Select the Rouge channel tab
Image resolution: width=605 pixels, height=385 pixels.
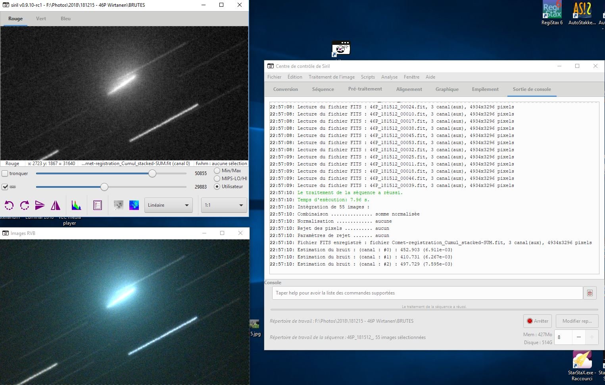point(15,19)
